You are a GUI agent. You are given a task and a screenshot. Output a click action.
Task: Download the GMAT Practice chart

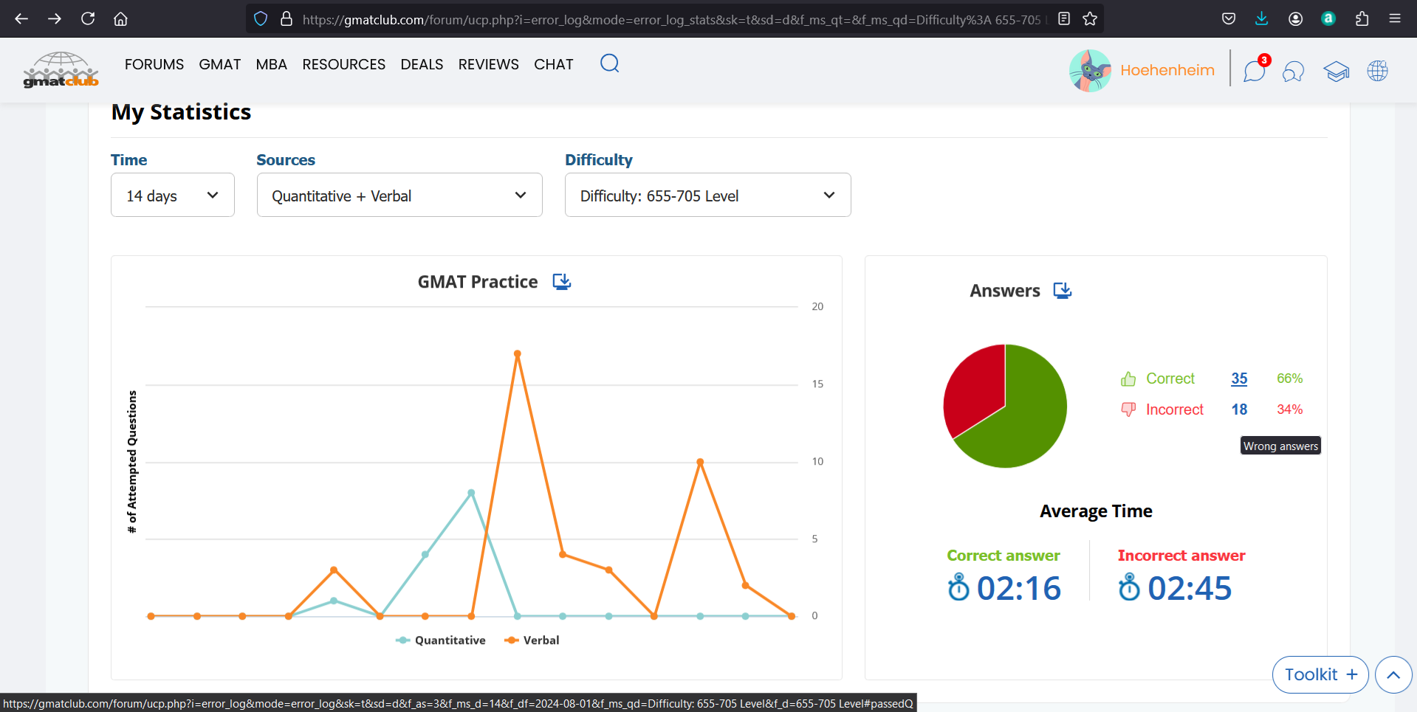pos(561,282)
